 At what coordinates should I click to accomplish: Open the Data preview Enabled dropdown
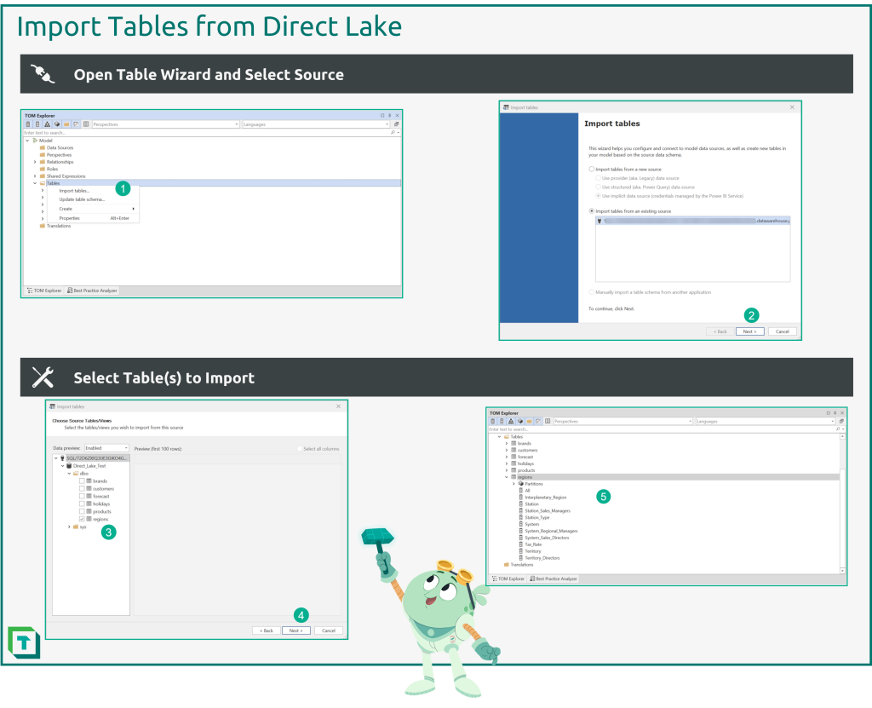[106, 448]
